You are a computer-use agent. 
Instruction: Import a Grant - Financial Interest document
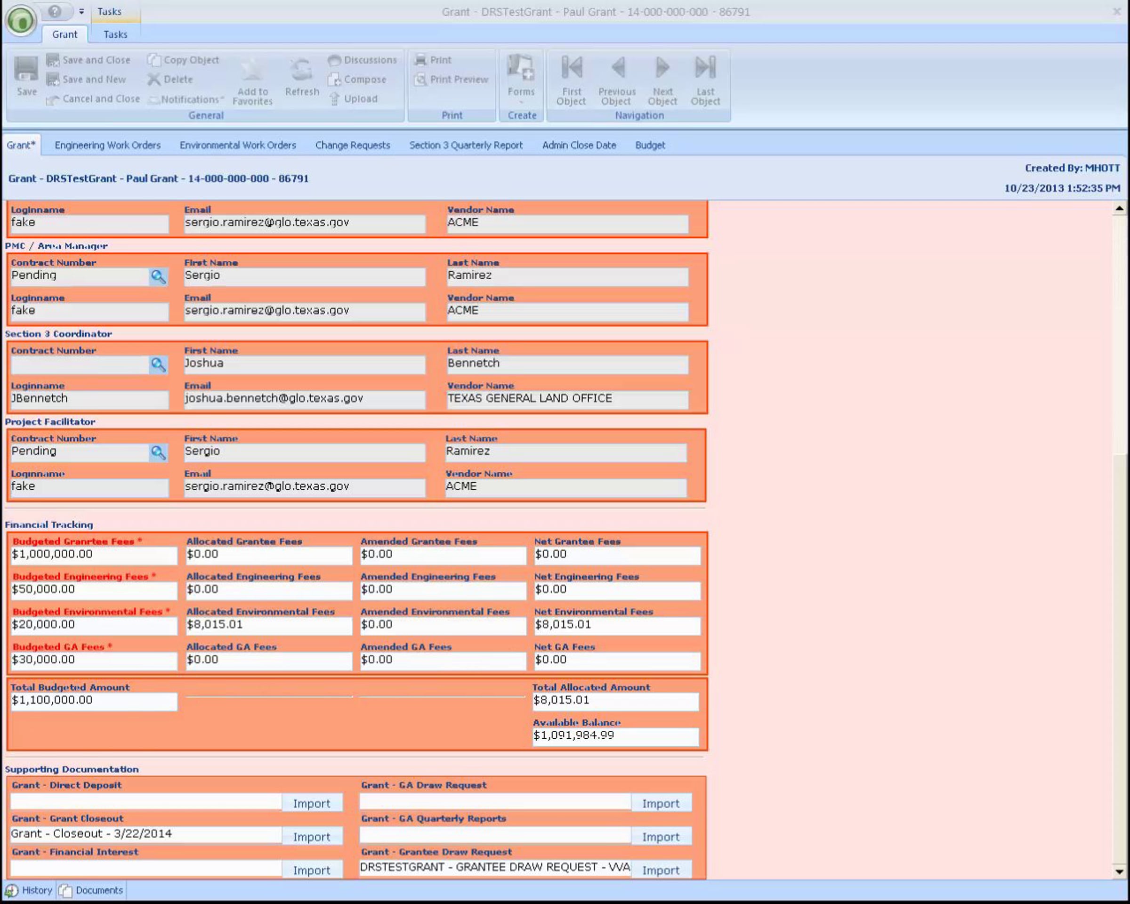pos(312,870)
